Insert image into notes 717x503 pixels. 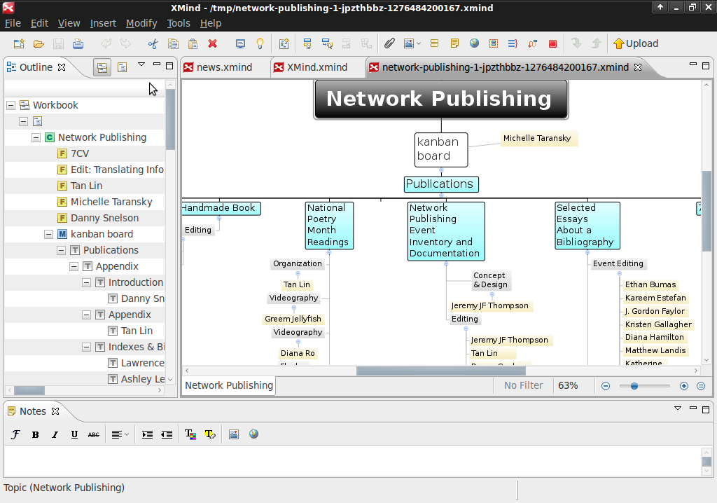pyautogui.click(x=234, y=434)
